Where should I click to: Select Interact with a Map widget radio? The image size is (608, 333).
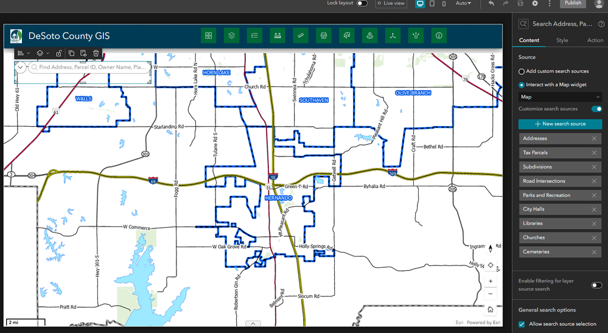coord(522,85)
